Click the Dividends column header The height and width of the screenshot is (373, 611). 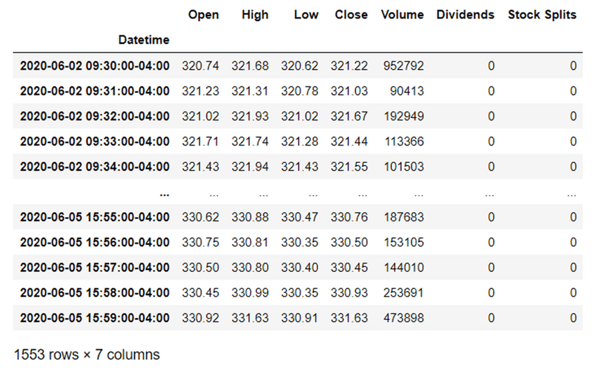465,15
